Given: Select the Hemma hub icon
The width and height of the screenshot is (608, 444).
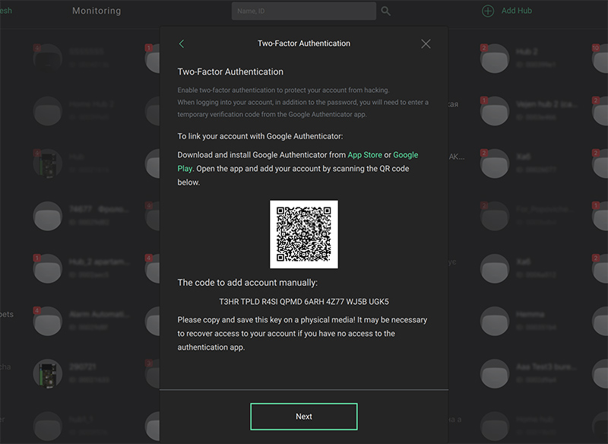Looking at the screenshot, I should click(495, 321).
